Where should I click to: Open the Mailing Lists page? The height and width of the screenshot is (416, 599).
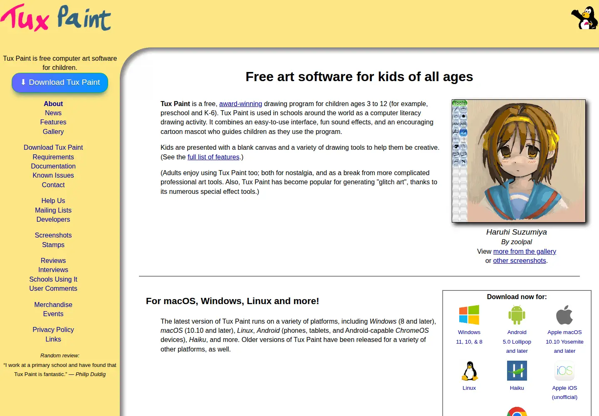[53, 210]
